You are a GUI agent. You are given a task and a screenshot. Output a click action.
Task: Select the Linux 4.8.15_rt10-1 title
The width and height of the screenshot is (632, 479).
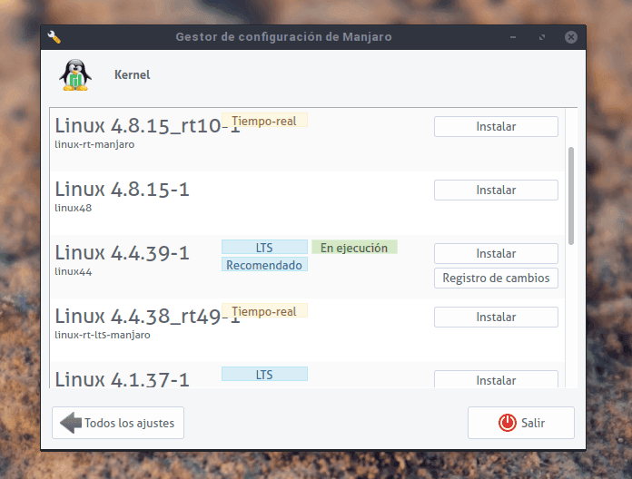(147, 125)
